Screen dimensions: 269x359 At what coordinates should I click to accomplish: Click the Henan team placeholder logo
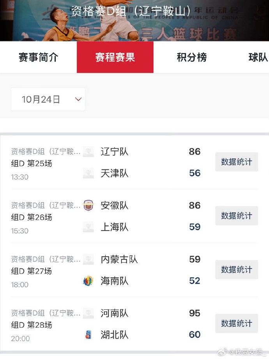(88, 313)
